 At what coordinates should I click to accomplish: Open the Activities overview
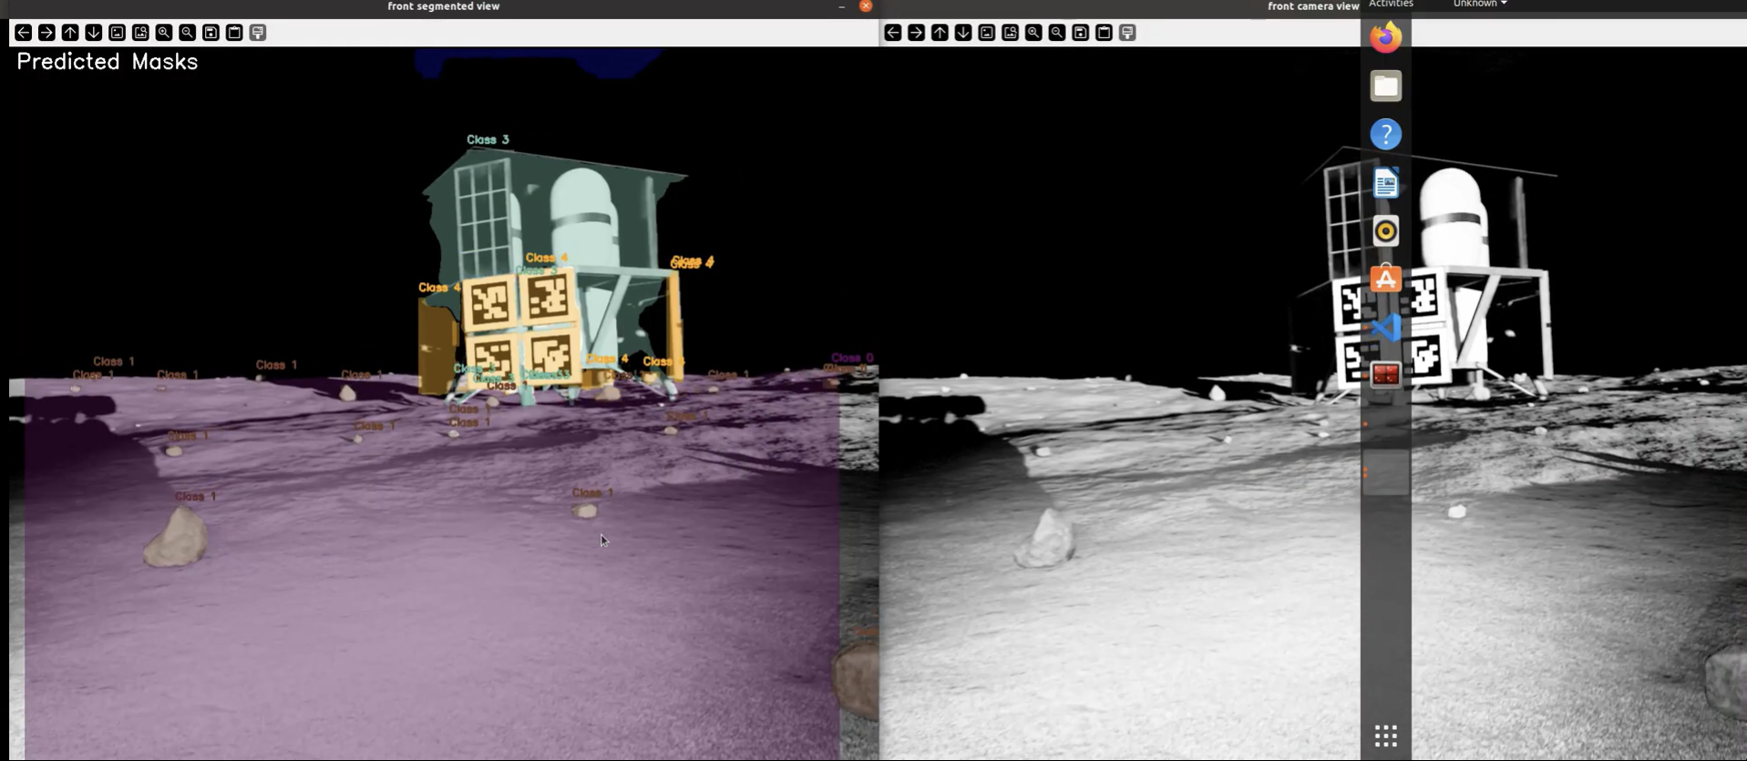1391,4
